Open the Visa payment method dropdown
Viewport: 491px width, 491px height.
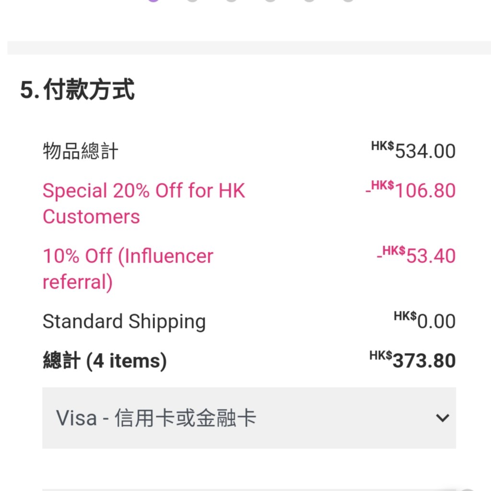point(248,418)
